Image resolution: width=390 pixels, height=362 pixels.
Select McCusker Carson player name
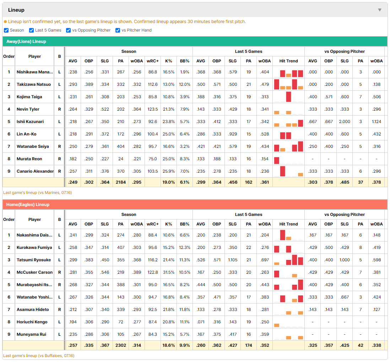click(x=34, y=272)
